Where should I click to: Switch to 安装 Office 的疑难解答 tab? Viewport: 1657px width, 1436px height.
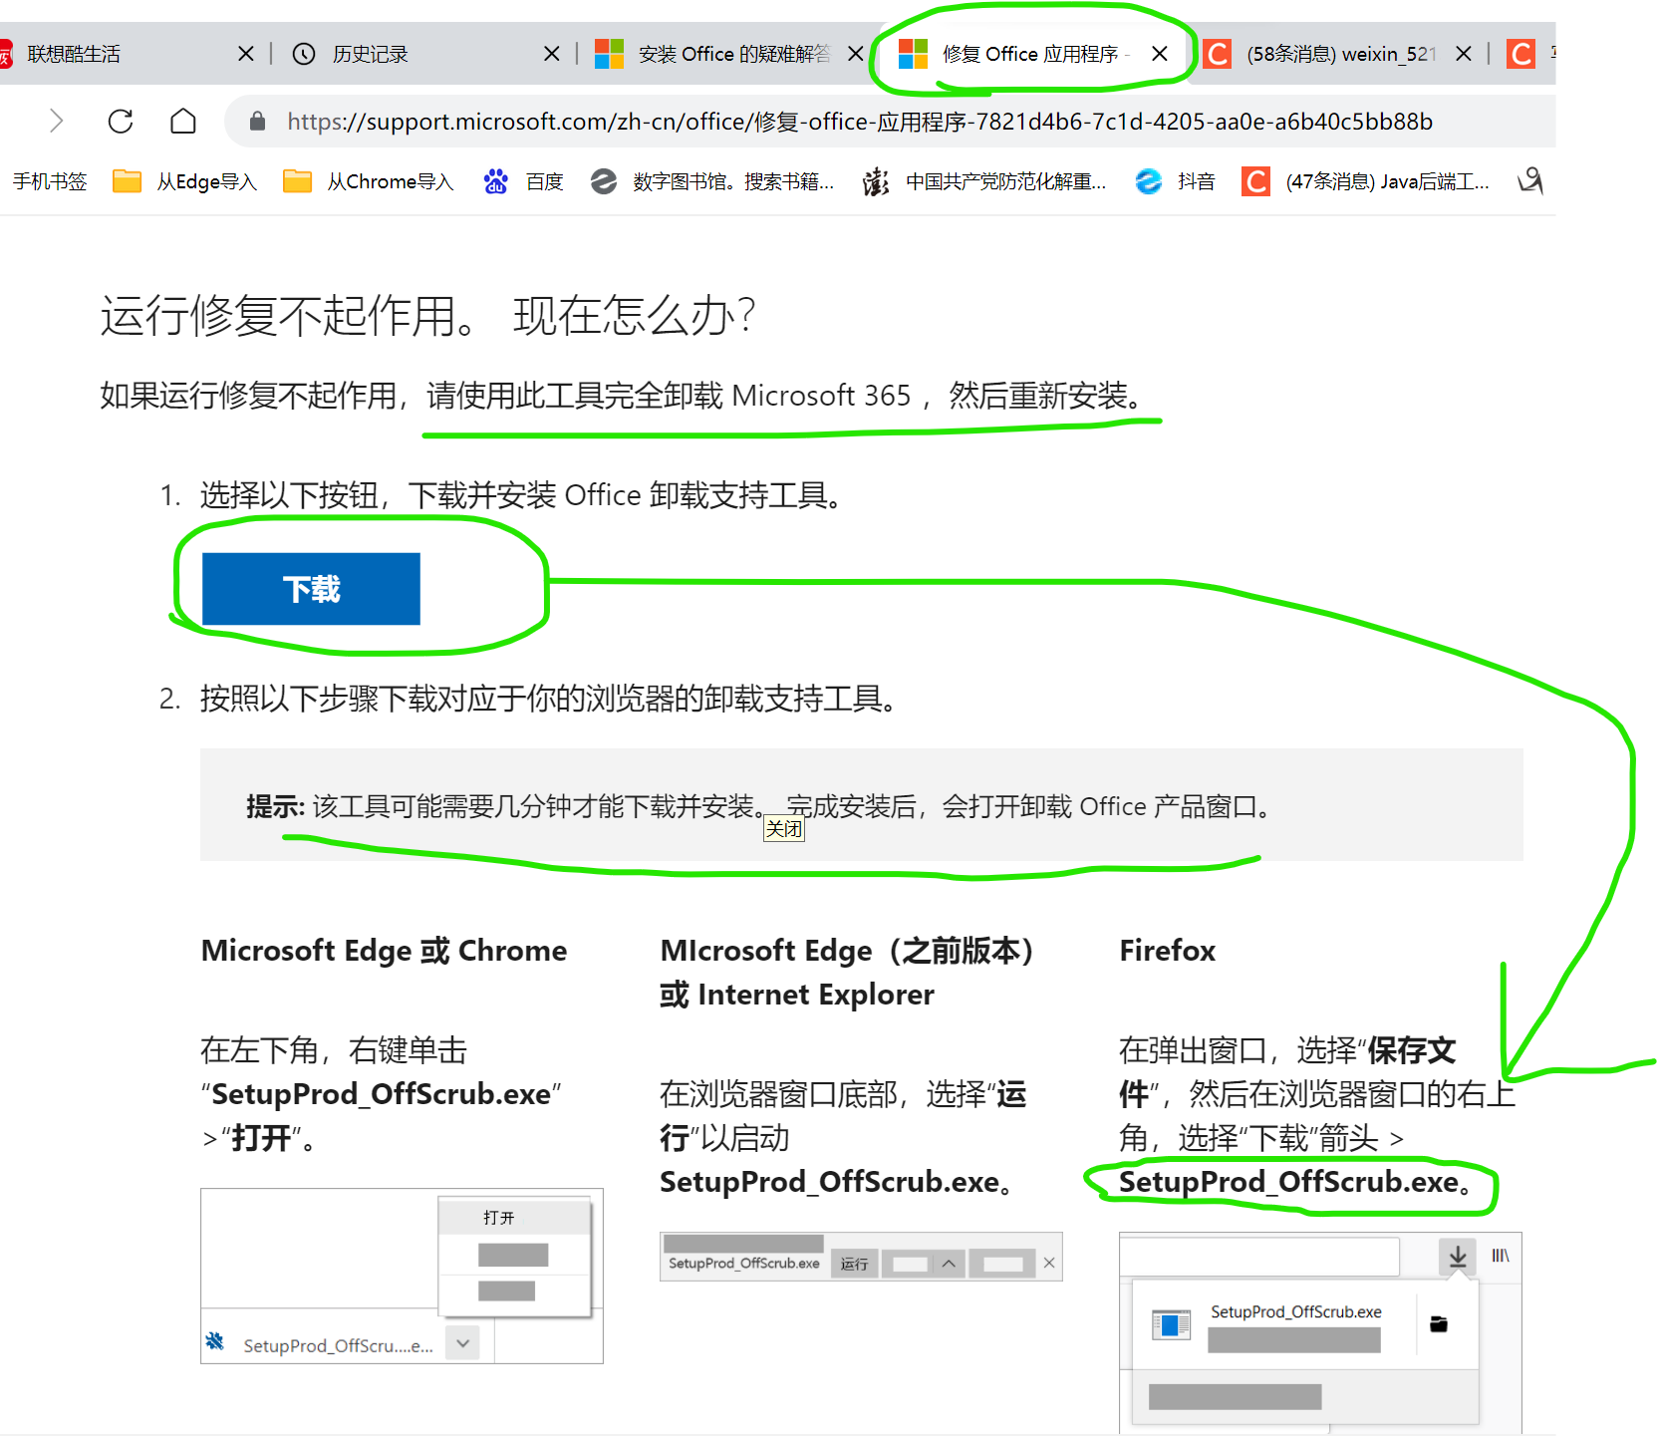[733, 54]
